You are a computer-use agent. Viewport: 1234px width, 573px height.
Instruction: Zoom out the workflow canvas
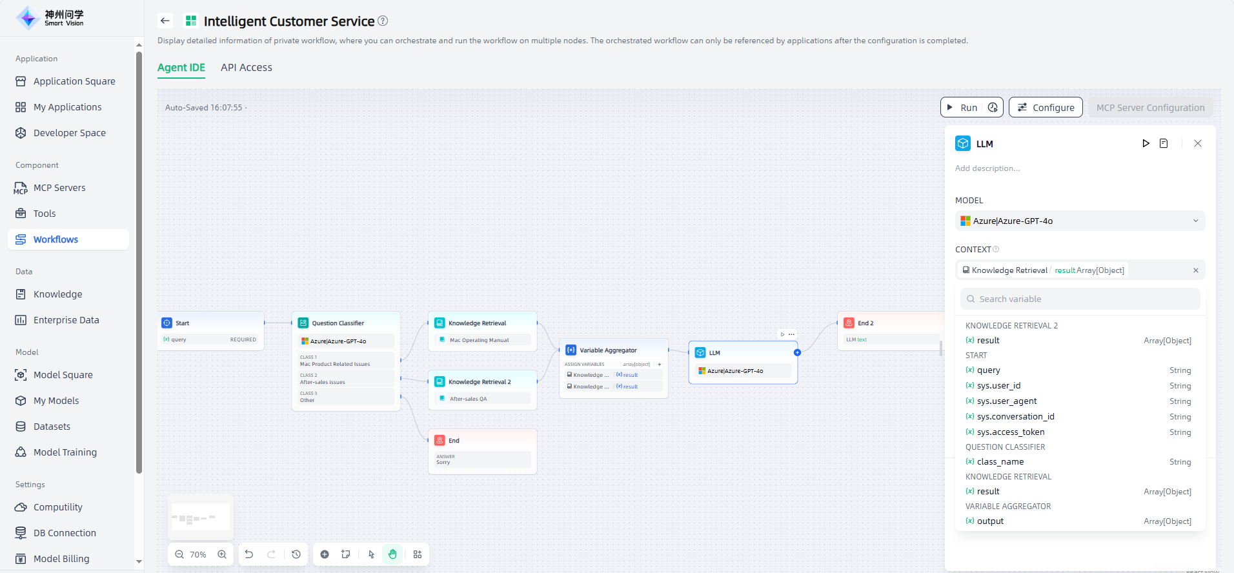pyautogui.click(x=179, y=554)
